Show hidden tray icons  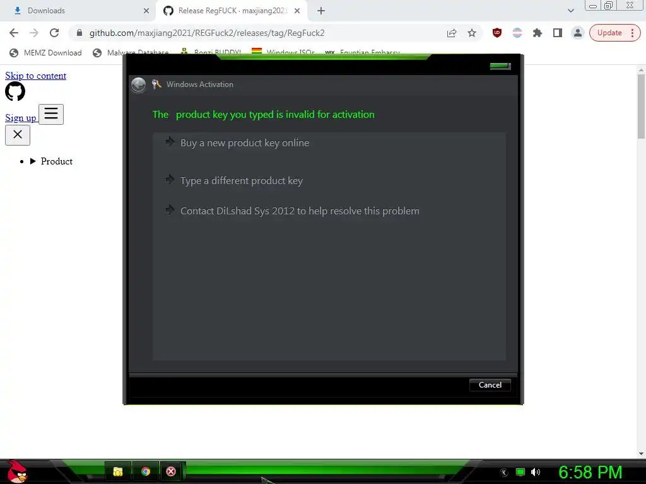pos(504,473)
